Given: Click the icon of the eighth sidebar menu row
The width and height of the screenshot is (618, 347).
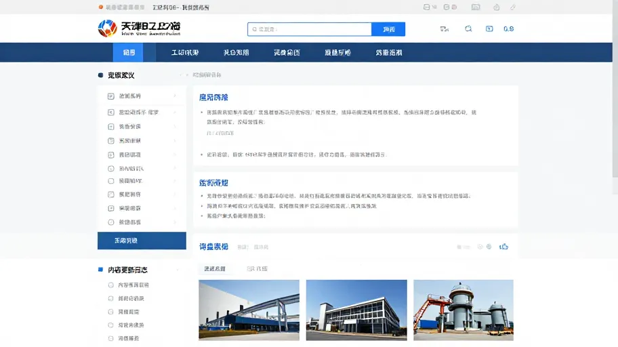Looking at the screenshot, I should coord(110,195).
